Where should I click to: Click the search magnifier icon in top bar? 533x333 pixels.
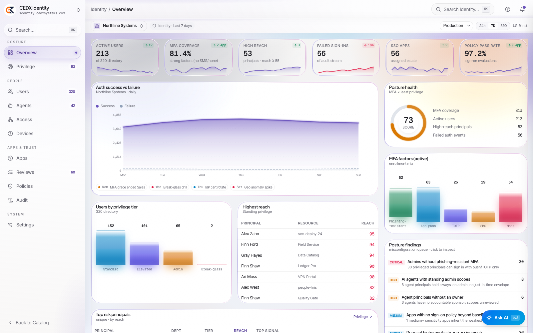pos(438,9)
